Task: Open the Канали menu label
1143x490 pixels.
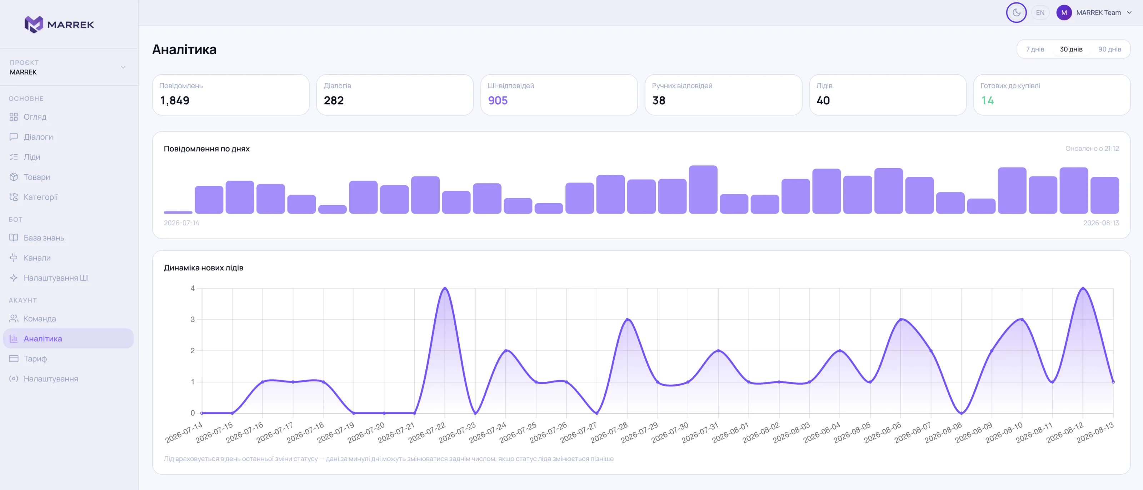Action: (37, 257)
